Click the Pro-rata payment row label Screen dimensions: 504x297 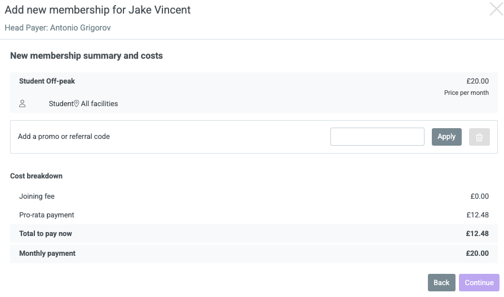point(47,215)
